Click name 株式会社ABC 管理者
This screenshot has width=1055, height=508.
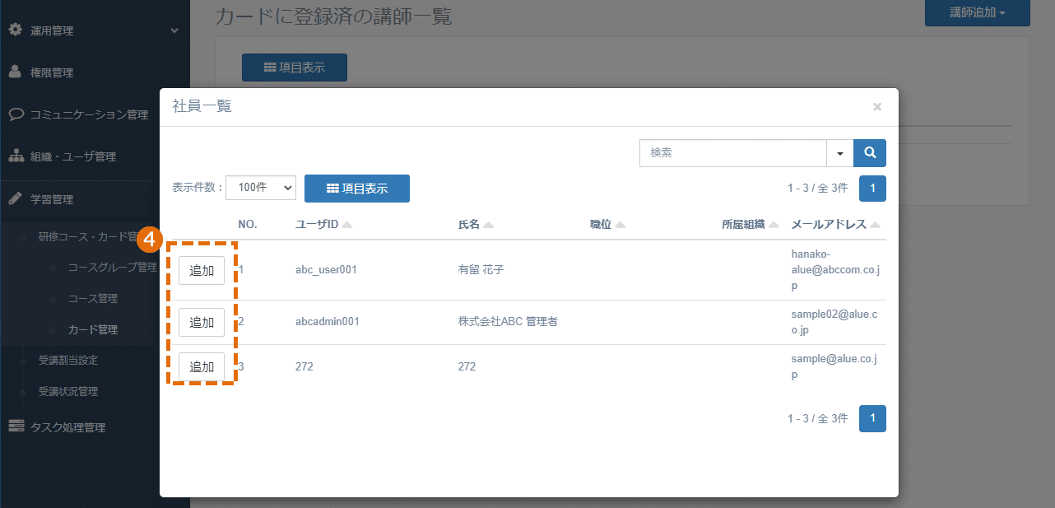tap(508, 322)
